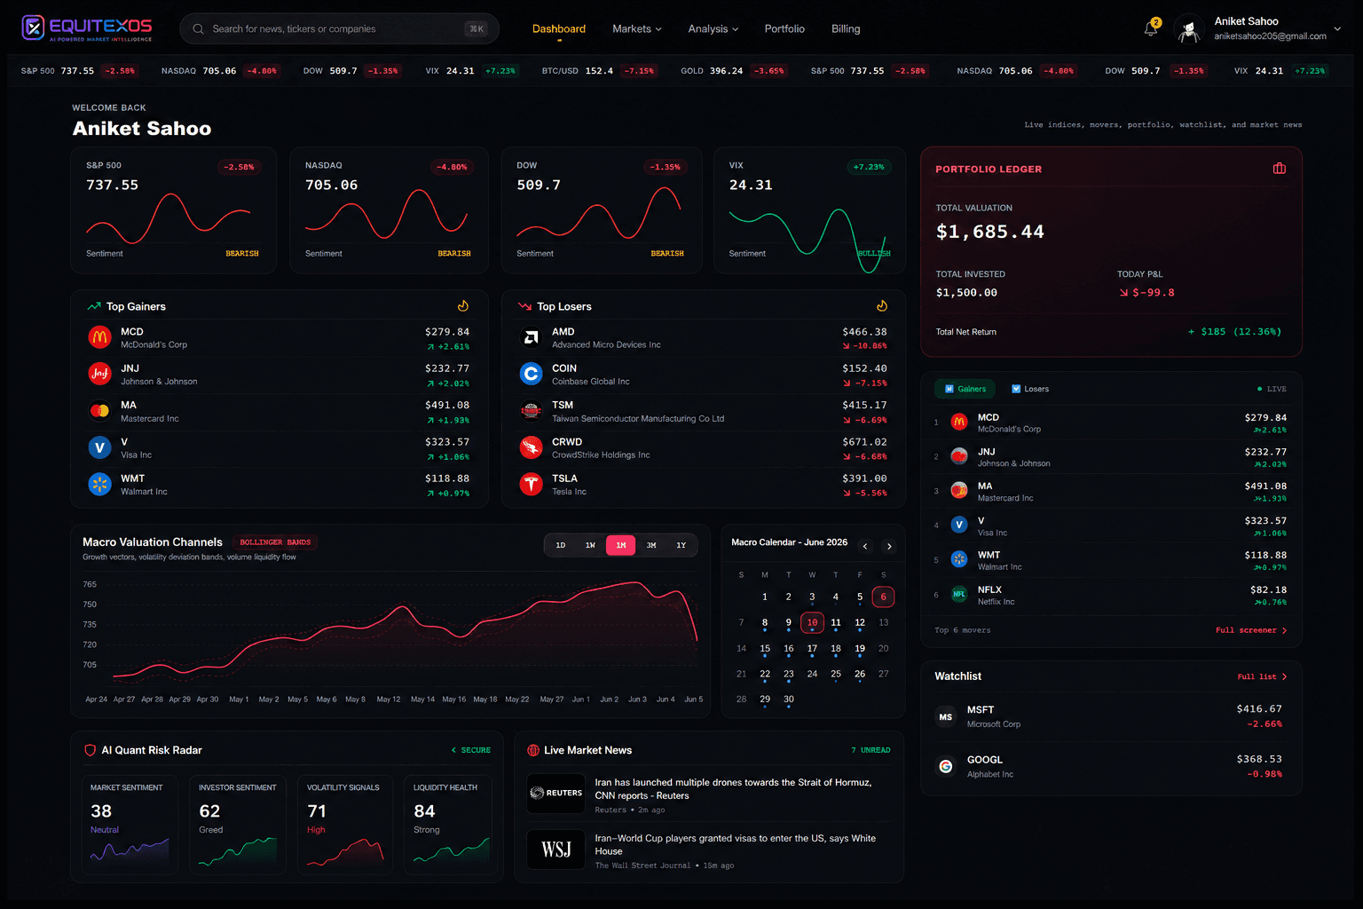Screen dimensions: 1363x909
Task: Go to previous month in Macro Calendar
Action: point(865,546)
